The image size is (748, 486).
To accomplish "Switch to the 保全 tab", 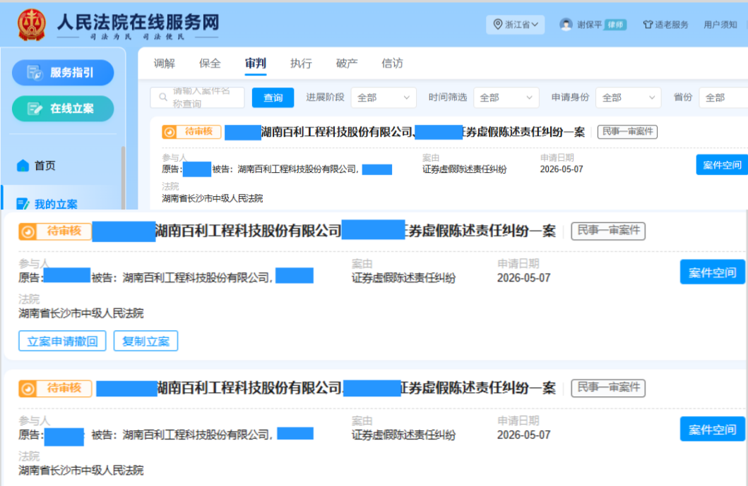I will [210, 63].
